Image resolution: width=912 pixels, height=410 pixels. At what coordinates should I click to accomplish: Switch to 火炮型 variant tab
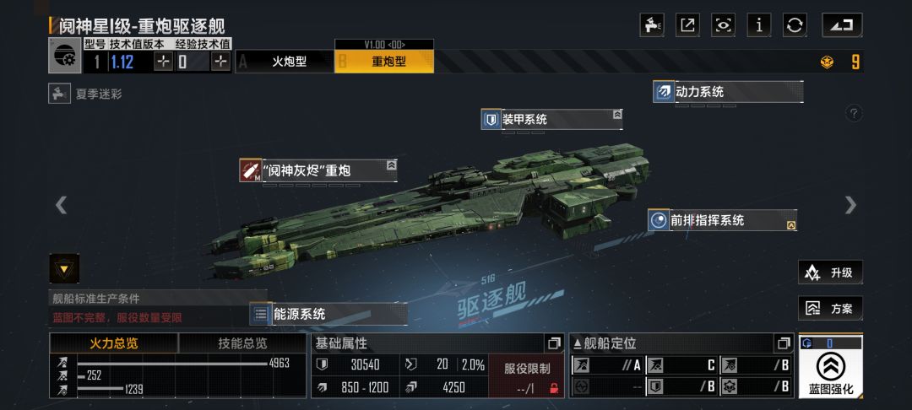(285, 62)
